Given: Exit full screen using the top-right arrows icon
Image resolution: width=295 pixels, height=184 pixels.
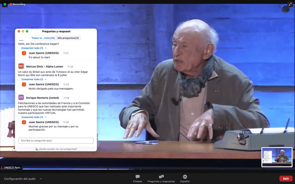Looking at the screenshot, I should [x=290, y=4].
